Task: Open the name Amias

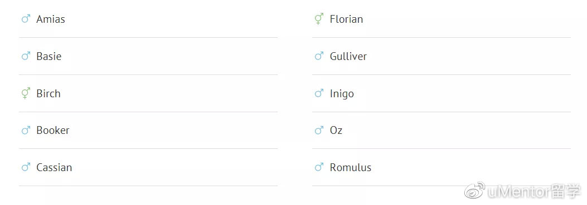Action: click(51, 19)
